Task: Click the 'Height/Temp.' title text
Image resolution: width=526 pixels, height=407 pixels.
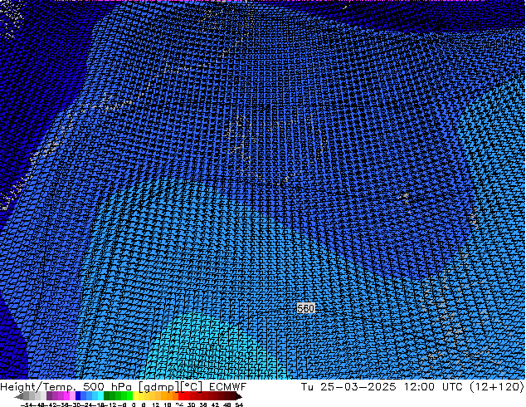Action: 38,387
